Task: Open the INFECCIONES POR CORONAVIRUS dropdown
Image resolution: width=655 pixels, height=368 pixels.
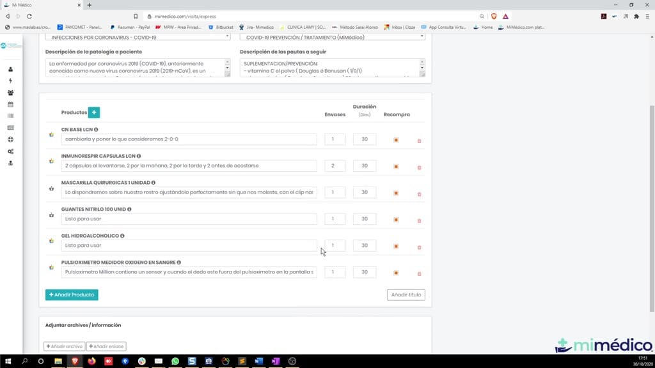Action: [x=138, y=37]
